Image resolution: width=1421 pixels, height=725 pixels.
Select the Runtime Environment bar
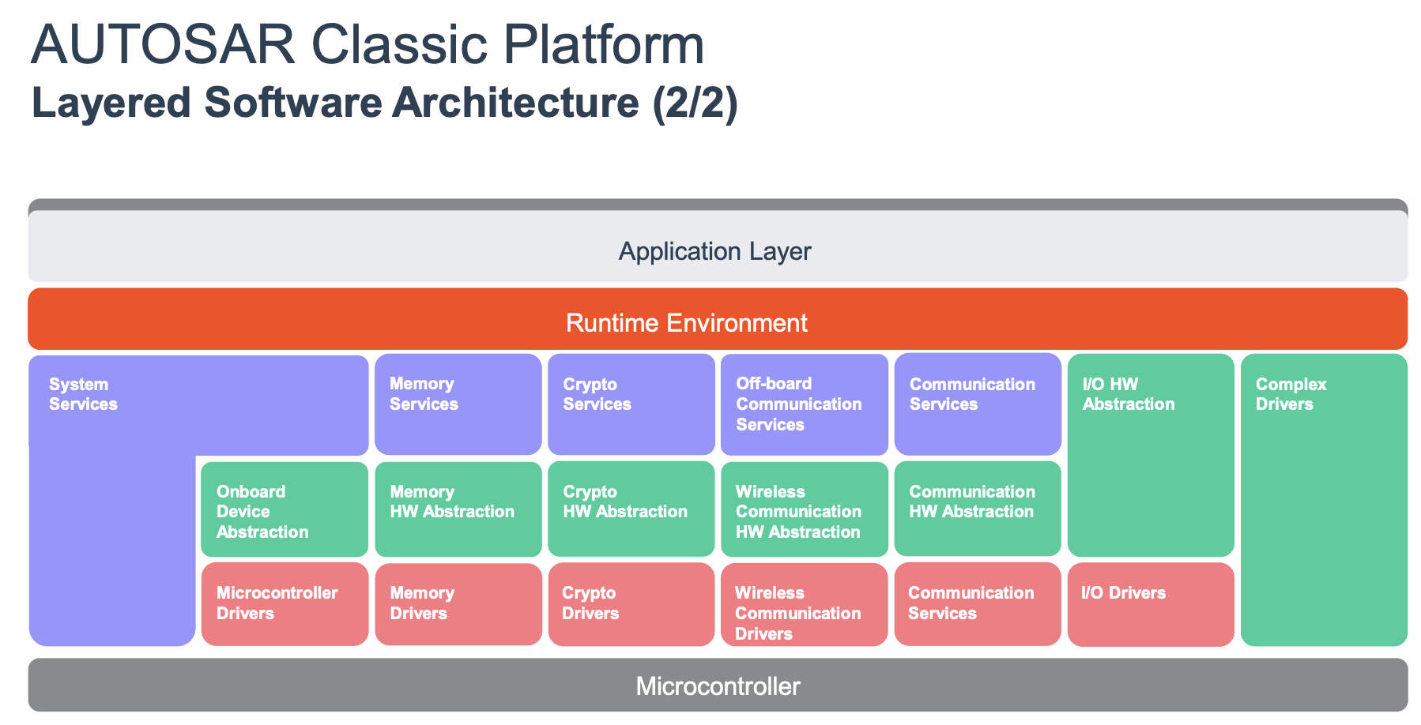718,319
